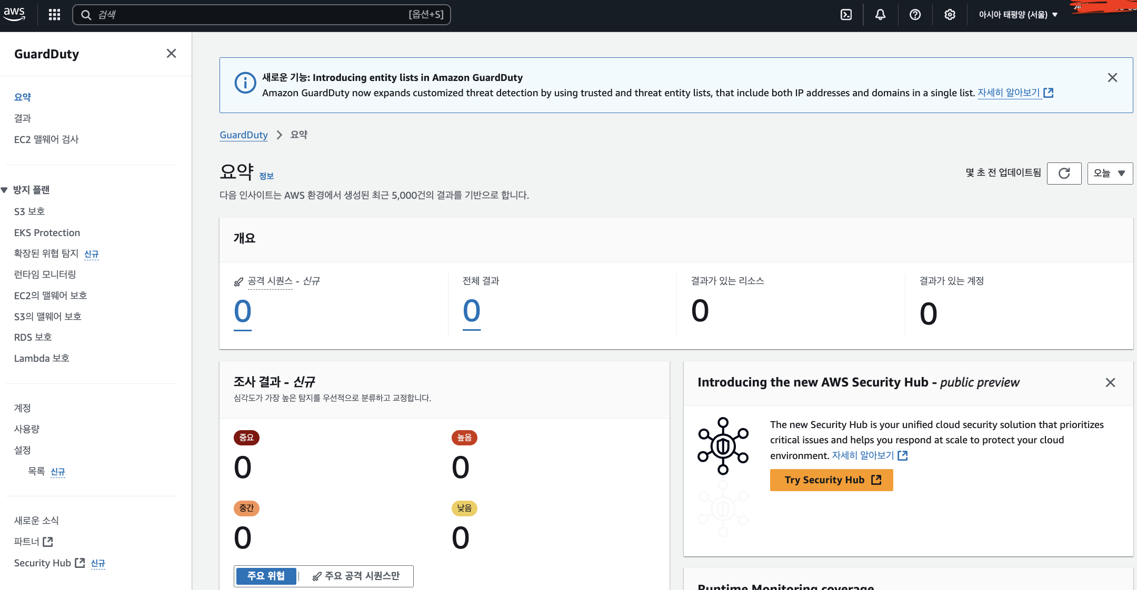Screen dimensions: 1137x590
Task: Open the 오늘 time range dropdown
Action: (1110, 173)
